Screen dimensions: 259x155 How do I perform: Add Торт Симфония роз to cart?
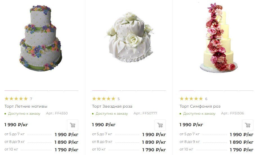tap(248, 125)
